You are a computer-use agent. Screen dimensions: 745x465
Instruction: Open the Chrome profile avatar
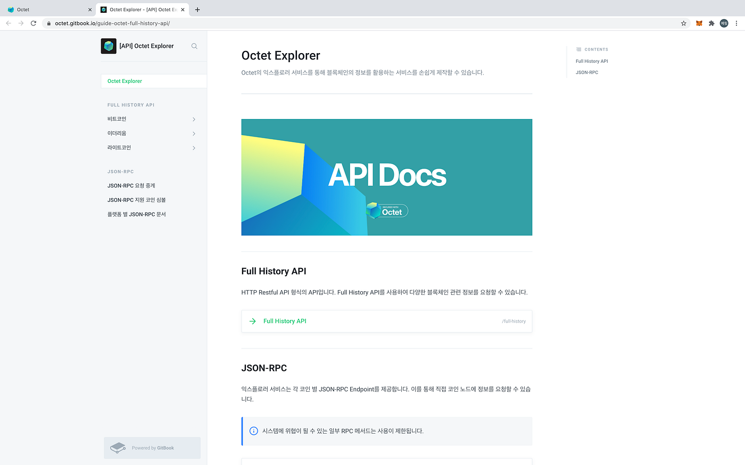point(724,23)
